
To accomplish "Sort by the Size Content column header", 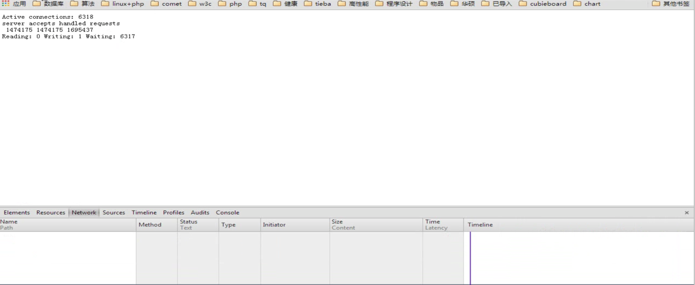I will tap(376, 225).
